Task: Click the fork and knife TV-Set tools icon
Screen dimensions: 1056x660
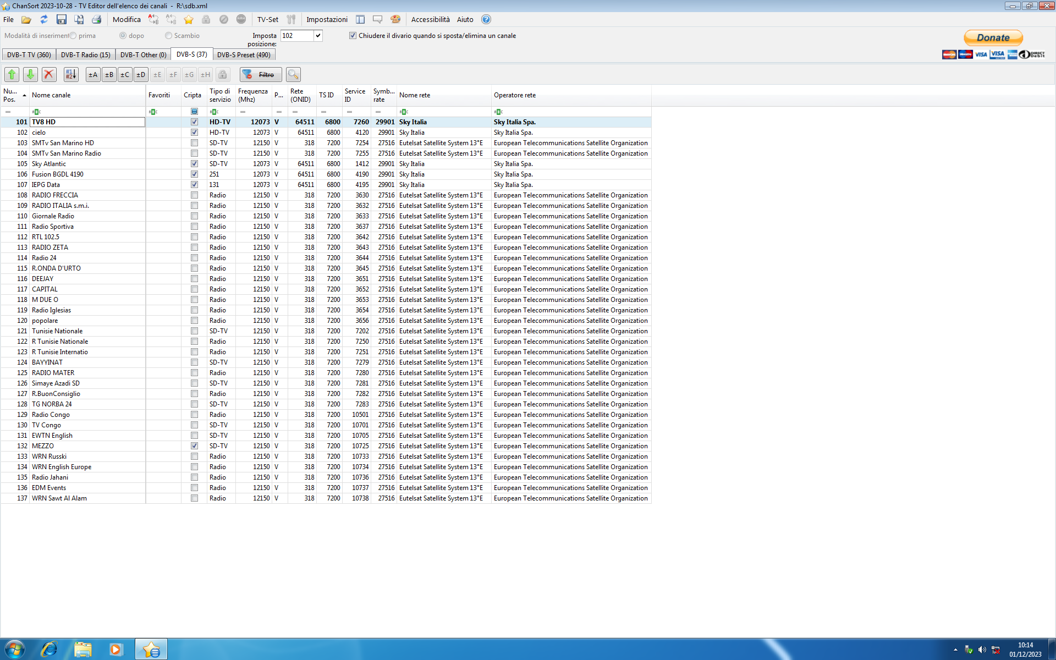Action: 291,20
